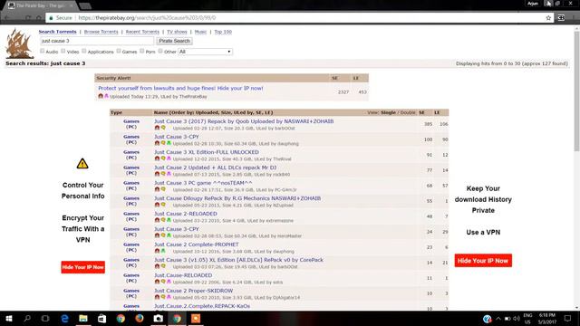Open File Explorer from the taskbar
Screen dimensions: 580x326
(x=83, y=318)
